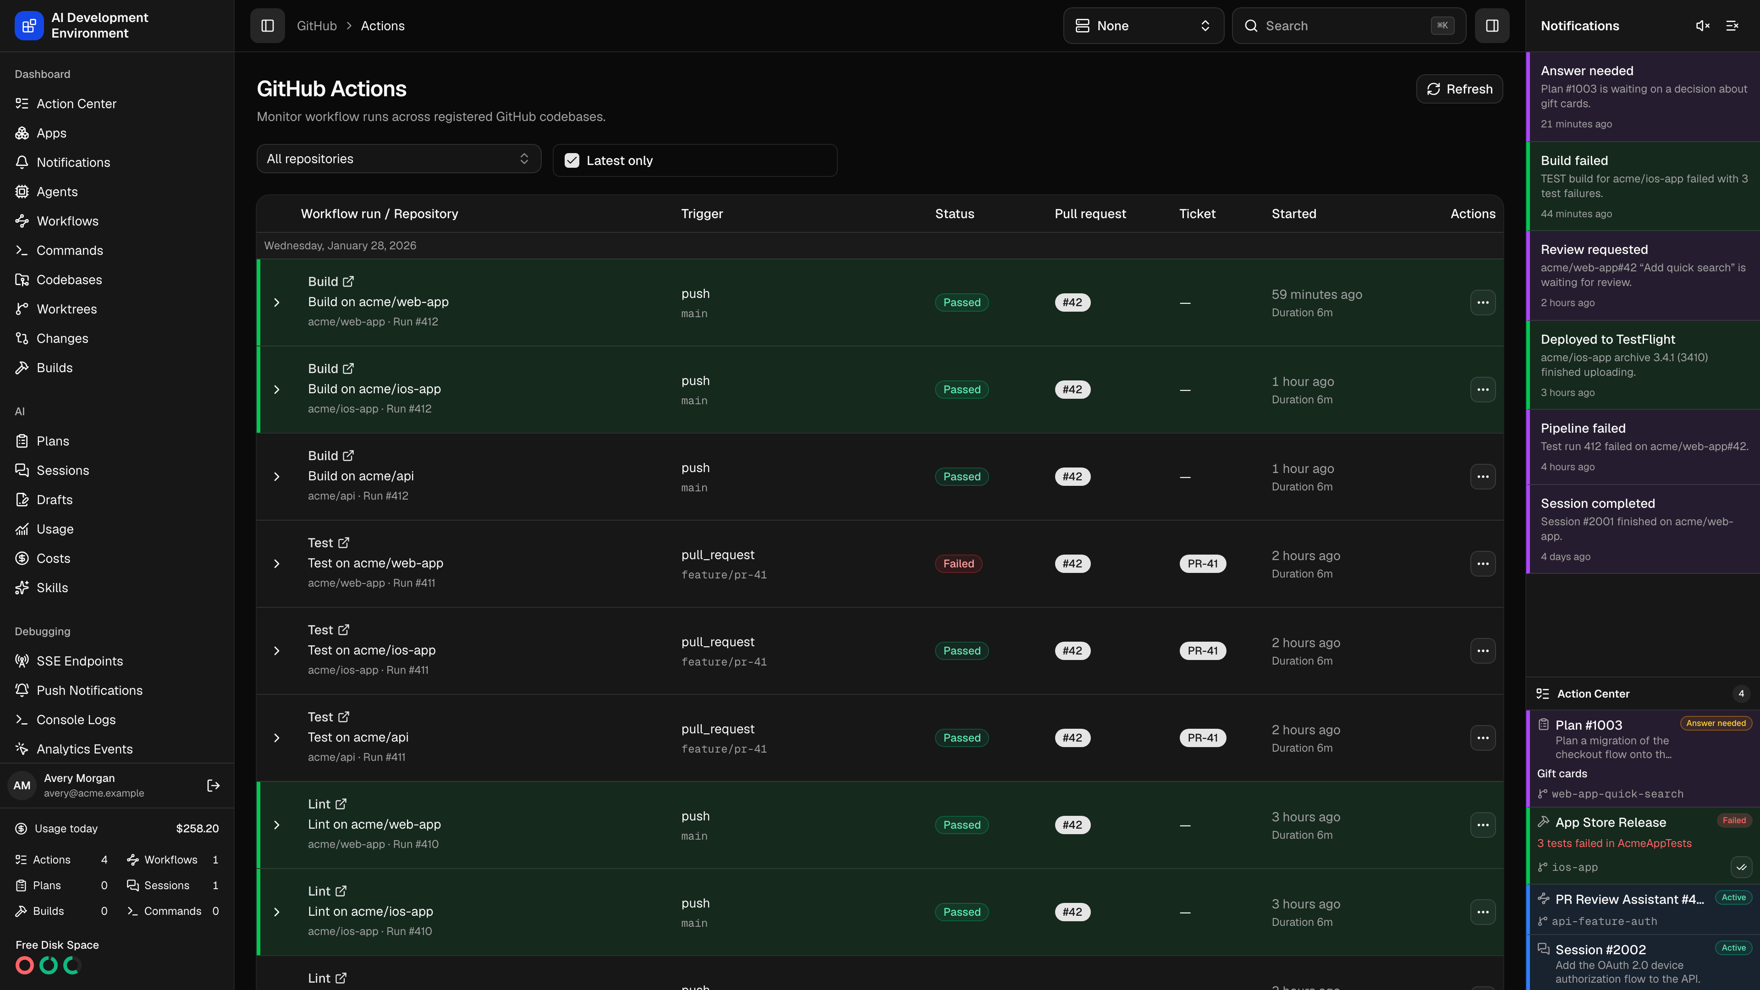
Task: Click the Refresh button
Action: tap(1459, 89)
